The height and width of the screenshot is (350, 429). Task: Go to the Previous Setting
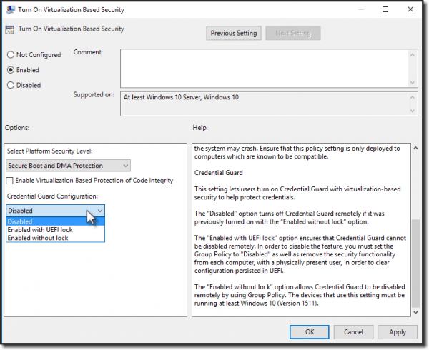234,33
